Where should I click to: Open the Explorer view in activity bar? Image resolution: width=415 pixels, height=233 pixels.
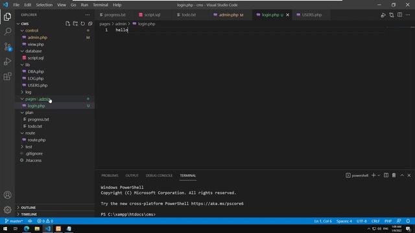(x=7, y=17)
